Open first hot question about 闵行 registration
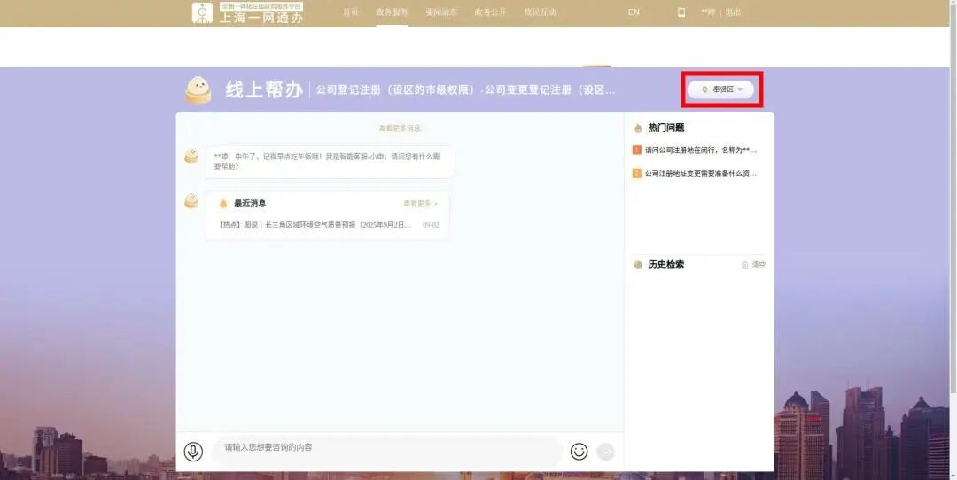957x480 pixels. (700, 151)
